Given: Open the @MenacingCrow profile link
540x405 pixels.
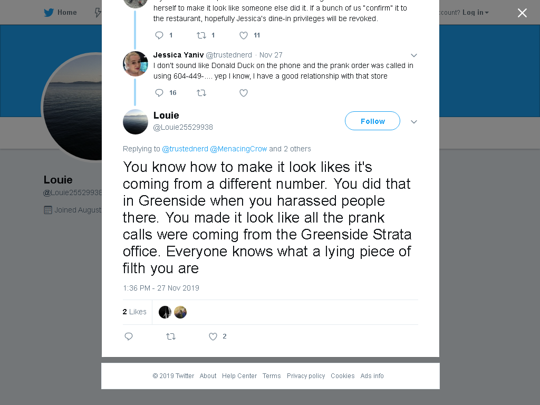Looking at the screenshot, I should [238, 149].
